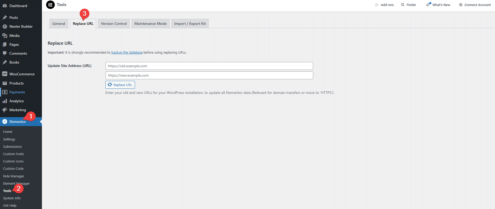Select the Replace URL tab

(83, 24)
